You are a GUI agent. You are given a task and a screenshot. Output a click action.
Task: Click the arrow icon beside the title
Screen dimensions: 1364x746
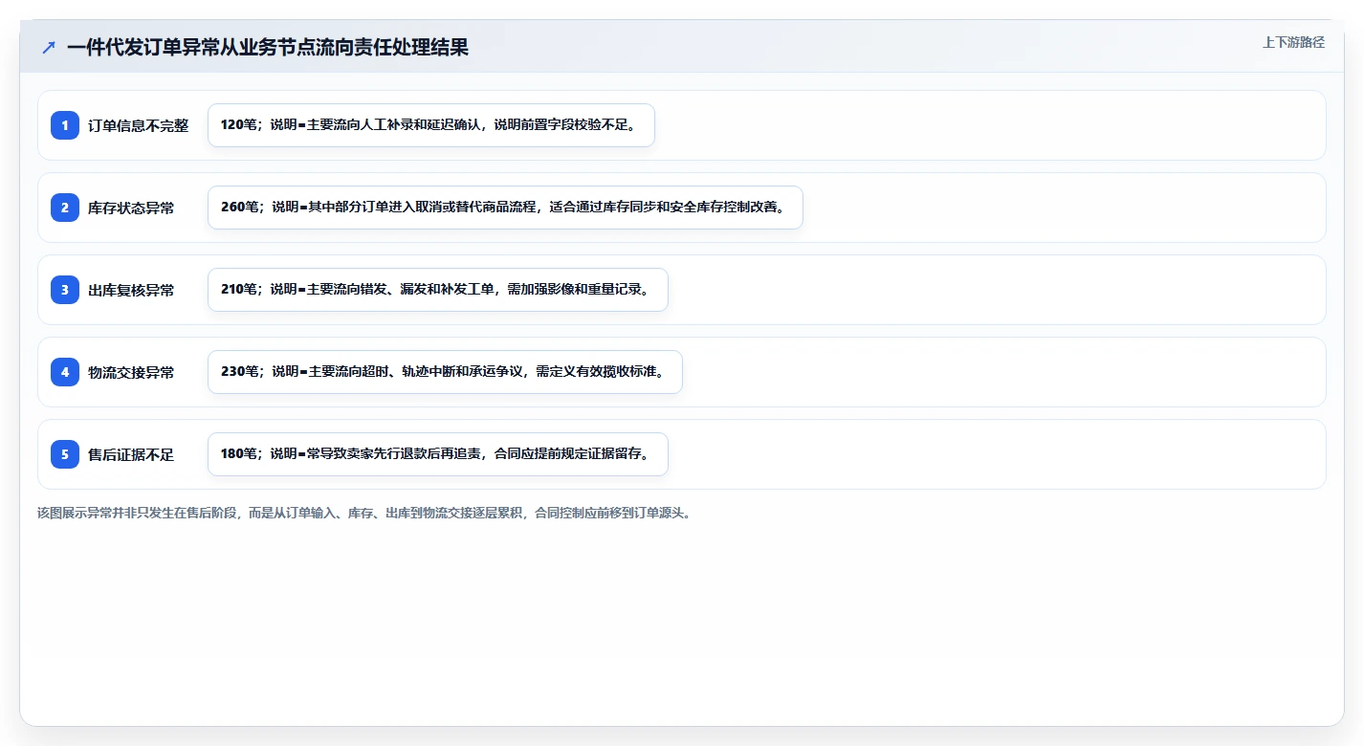click(49, 47)
